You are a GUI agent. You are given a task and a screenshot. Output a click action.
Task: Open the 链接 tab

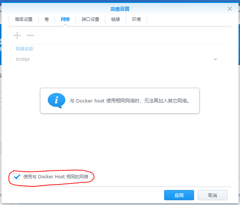[x=116, y=19]
